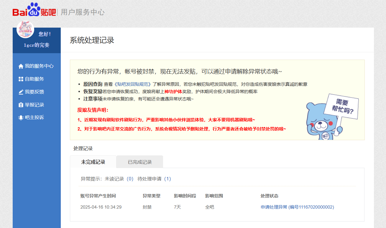This screenshot has width=386, height=228.
Task: View the 待处理申请 (1) count
Action: point(154,179)
